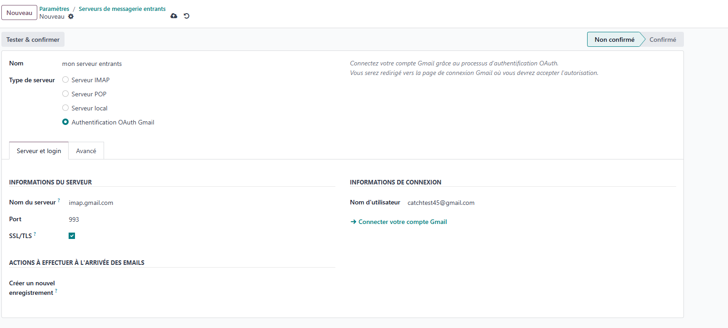Select the Serveur IMAP radio option

[65, 80]
